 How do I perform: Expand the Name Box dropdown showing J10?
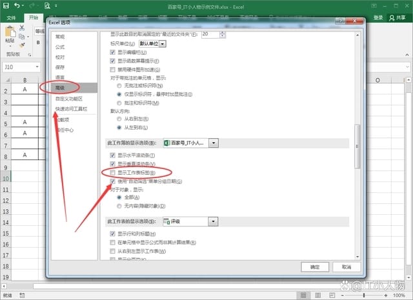37,67
